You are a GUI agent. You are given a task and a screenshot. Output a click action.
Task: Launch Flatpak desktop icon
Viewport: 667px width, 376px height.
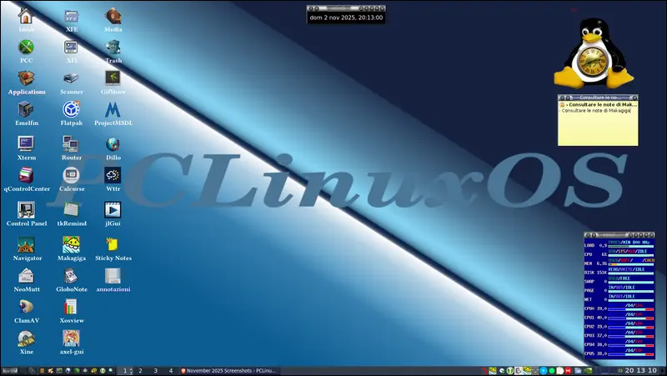point(71,109)
